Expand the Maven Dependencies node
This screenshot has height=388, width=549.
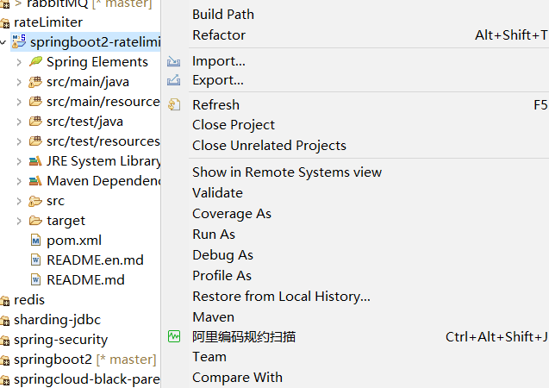[x=19, y=181]
